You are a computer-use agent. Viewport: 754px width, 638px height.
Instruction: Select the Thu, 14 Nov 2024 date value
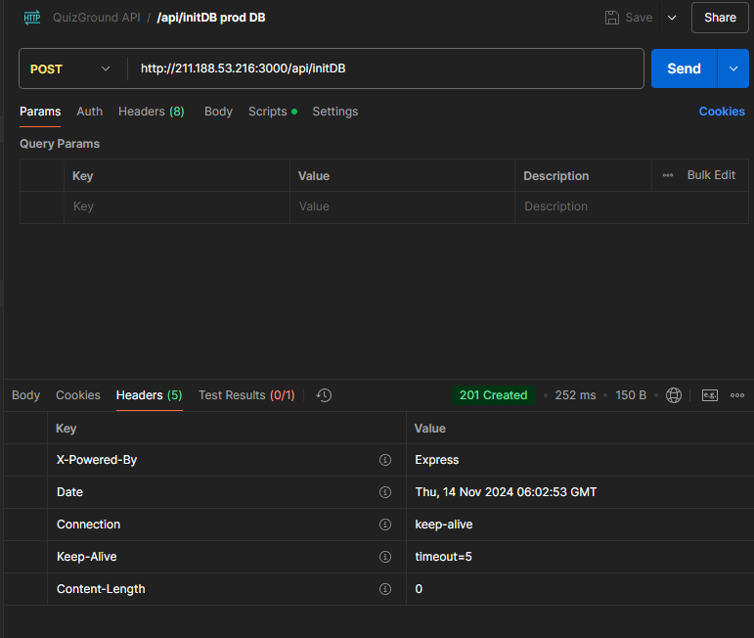click(506, 492)
